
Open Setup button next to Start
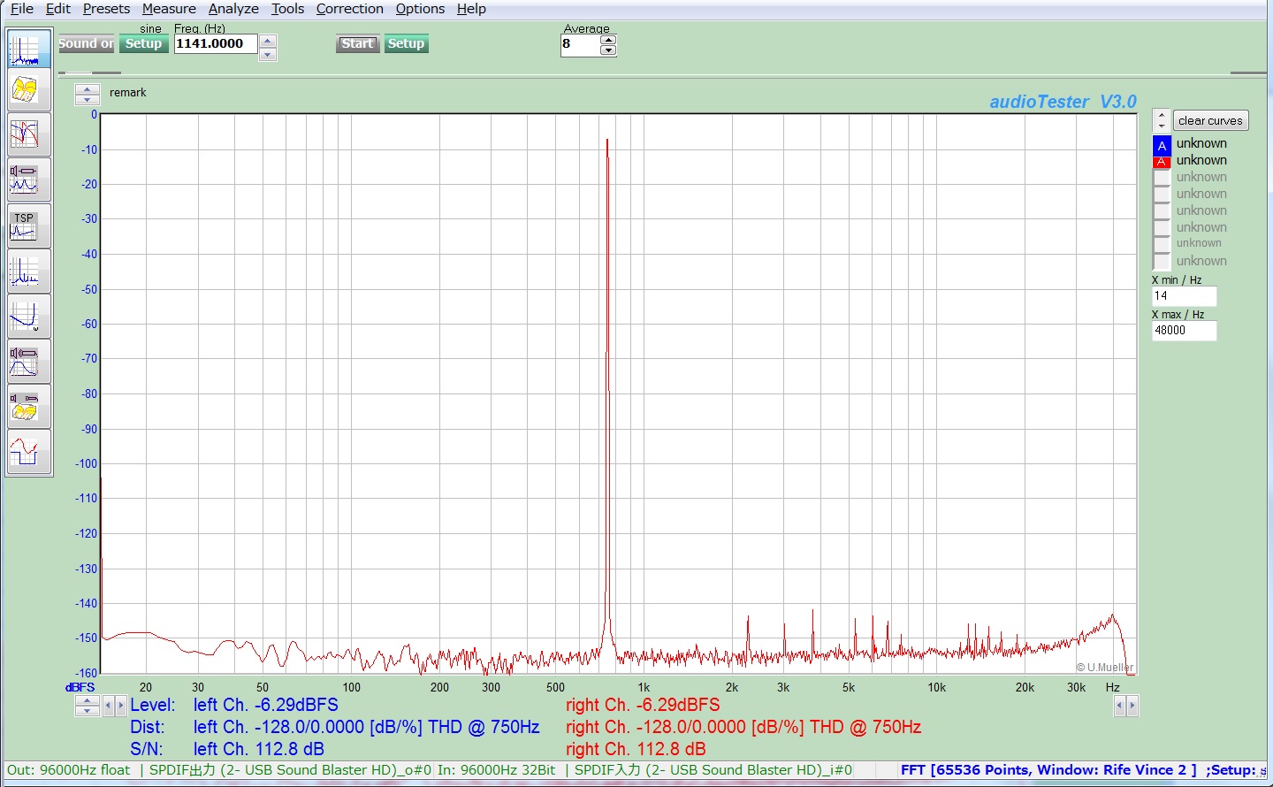point(406,43)
